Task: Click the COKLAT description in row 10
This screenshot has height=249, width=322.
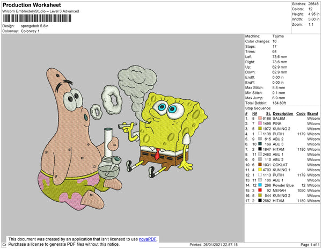Action: pyautogui.click(x=280, y=165)
